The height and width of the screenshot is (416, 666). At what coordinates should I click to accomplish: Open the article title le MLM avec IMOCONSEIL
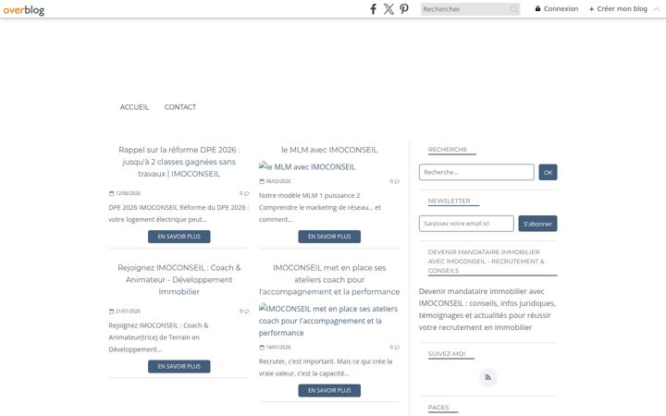[x=329, y=150]
